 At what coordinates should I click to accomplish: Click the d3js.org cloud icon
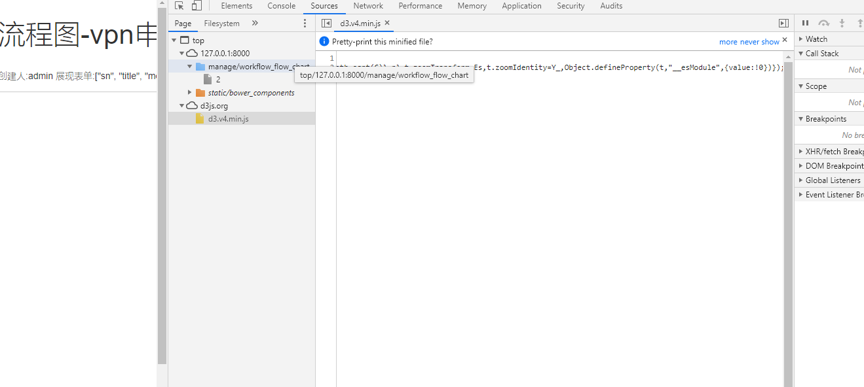(x=193, y=106)
